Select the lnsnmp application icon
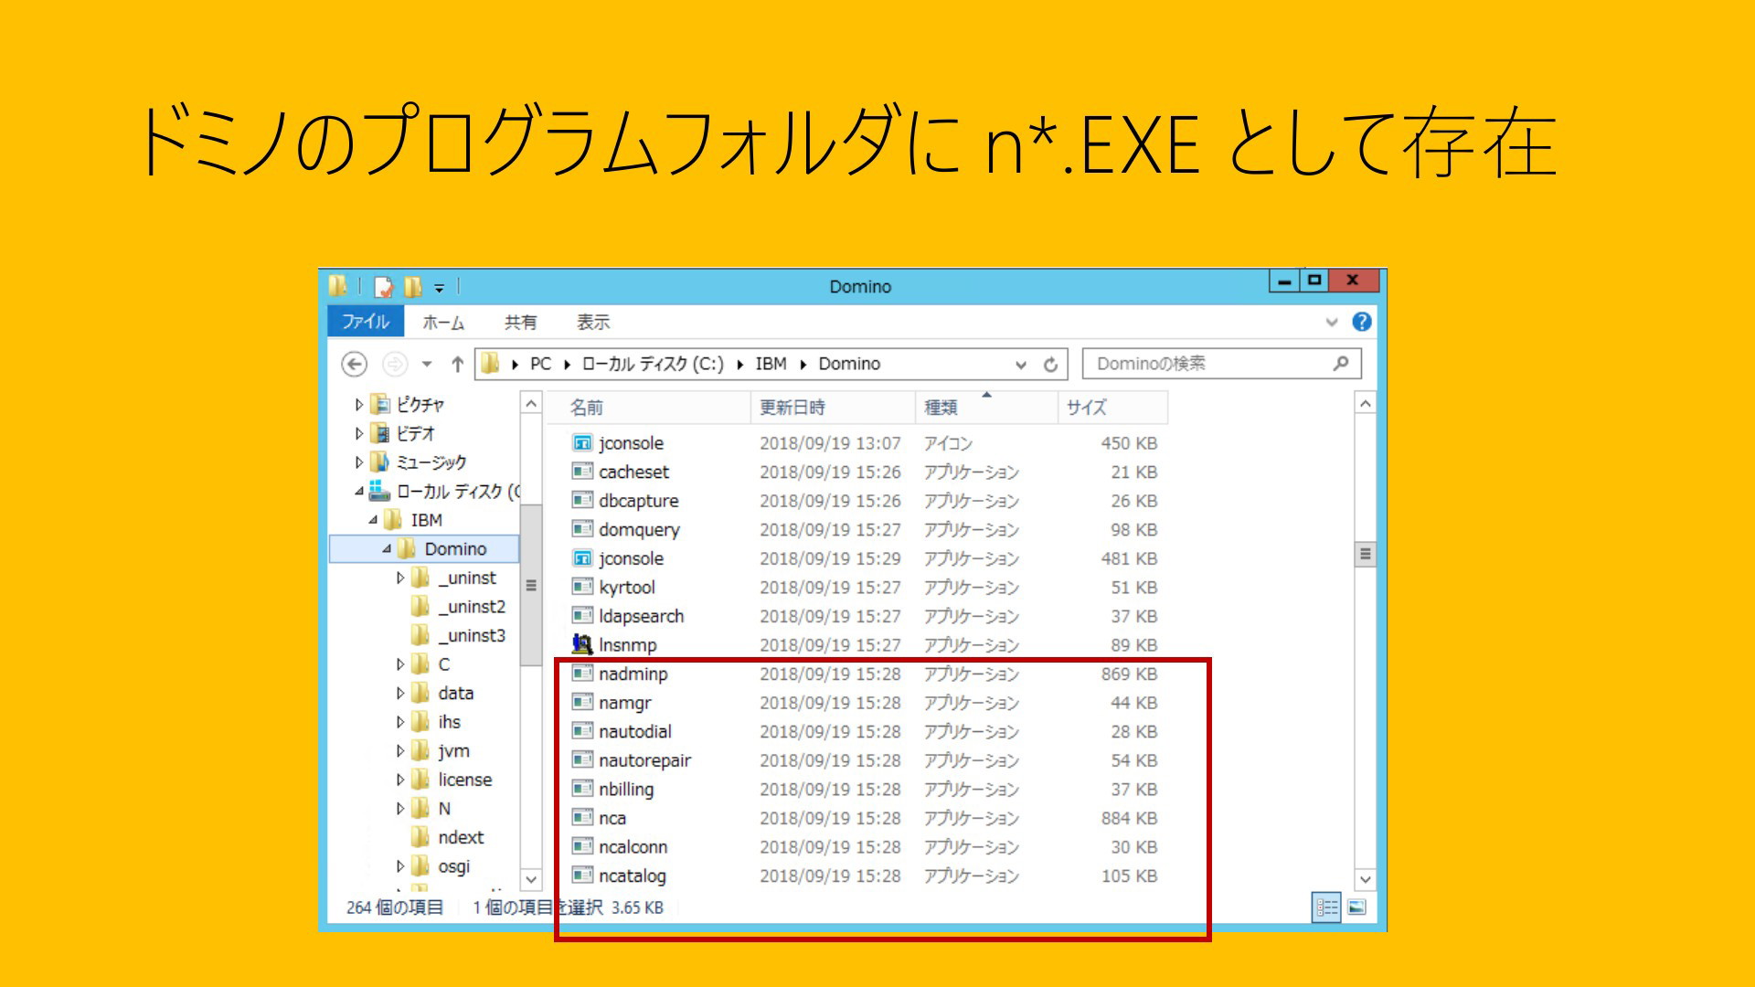 coord(582,644)
